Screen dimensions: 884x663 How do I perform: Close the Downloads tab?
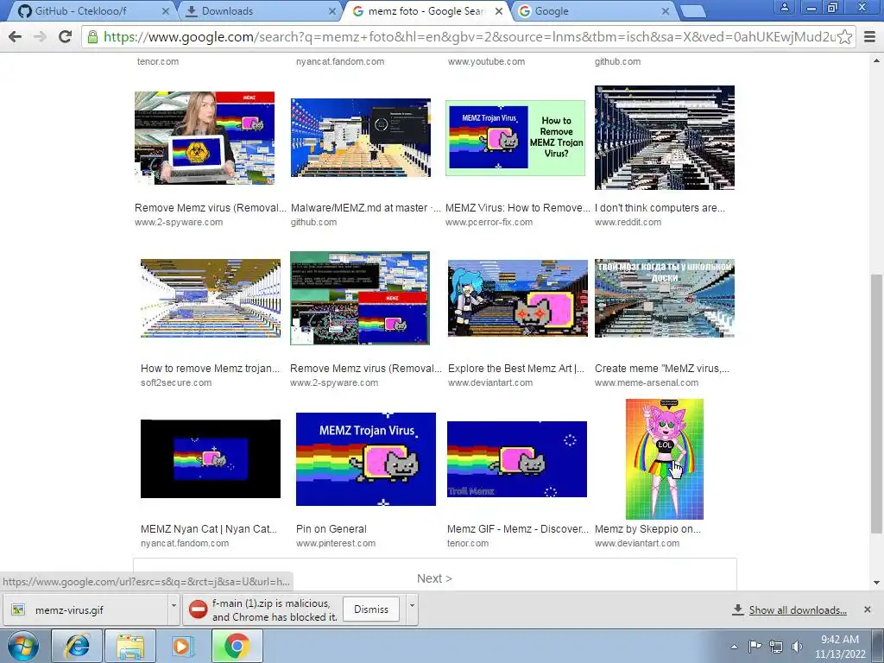click(332, 11)
